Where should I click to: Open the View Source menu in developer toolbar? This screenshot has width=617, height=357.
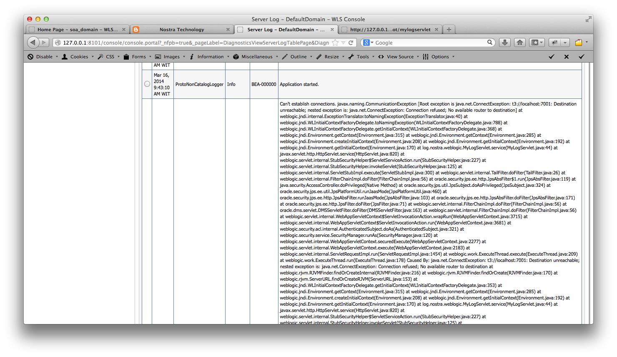399,57
